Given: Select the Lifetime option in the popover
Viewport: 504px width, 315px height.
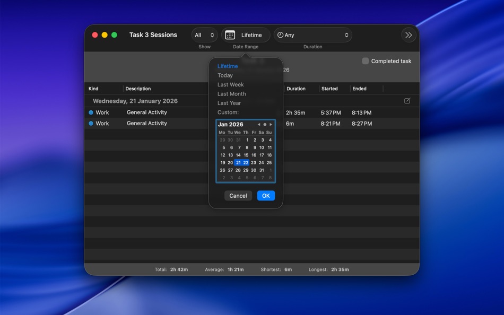Looking at the screenshot, I should pos(227,66).
